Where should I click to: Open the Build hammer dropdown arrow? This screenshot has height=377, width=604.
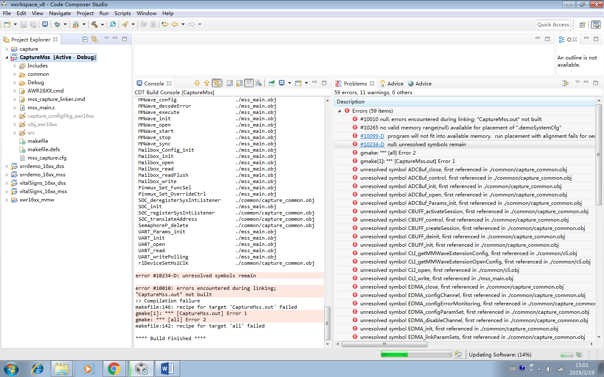102,24
